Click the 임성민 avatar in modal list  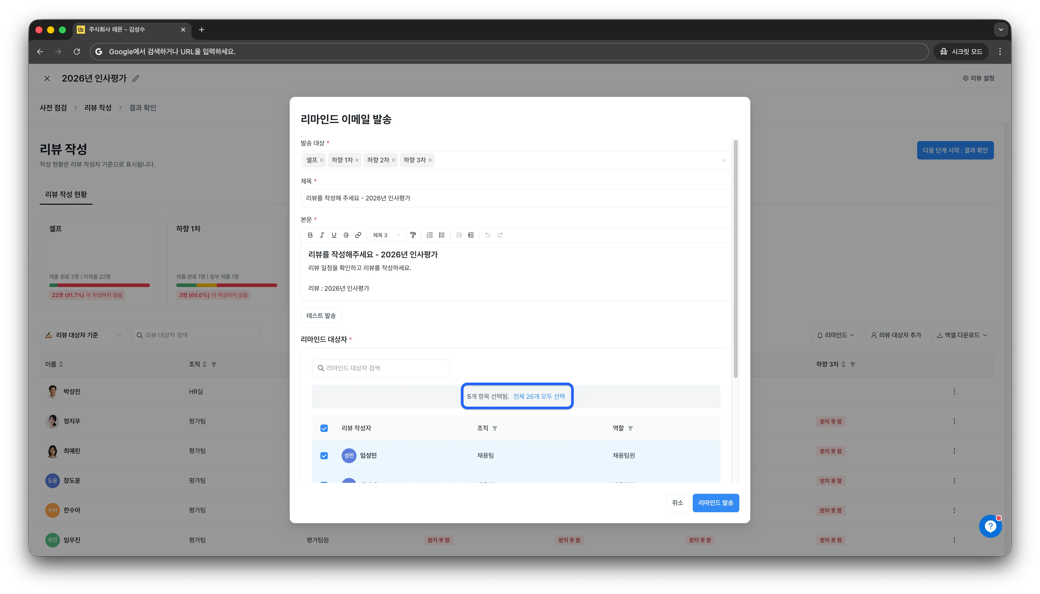pos(349,455)
